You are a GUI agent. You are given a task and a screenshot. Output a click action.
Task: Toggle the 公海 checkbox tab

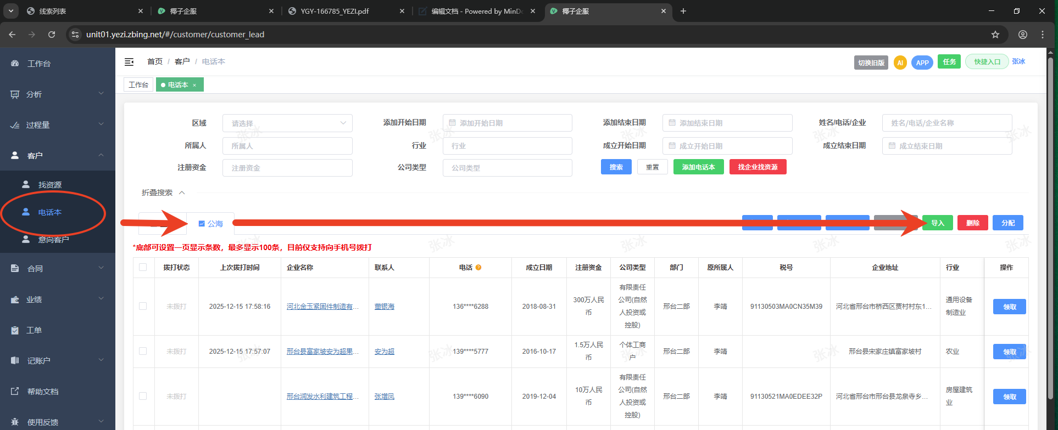210,224
